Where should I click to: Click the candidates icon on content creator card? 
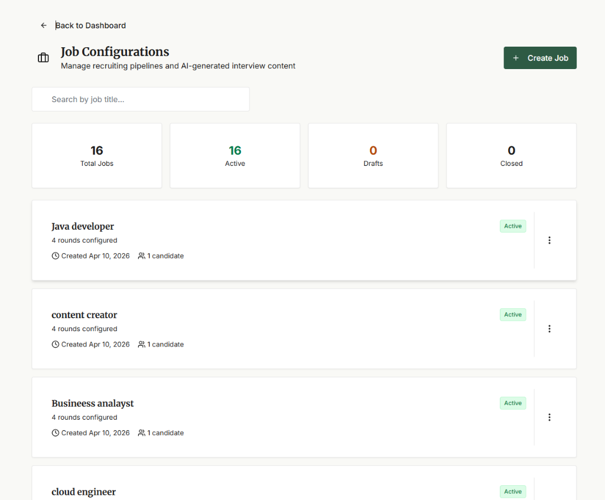(x=141, y=344)
